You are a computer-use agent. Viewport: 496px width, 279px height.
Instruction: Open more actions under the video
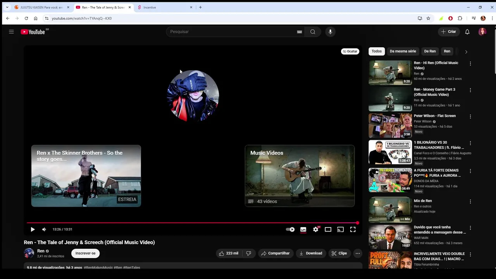(x=358, y=253)
